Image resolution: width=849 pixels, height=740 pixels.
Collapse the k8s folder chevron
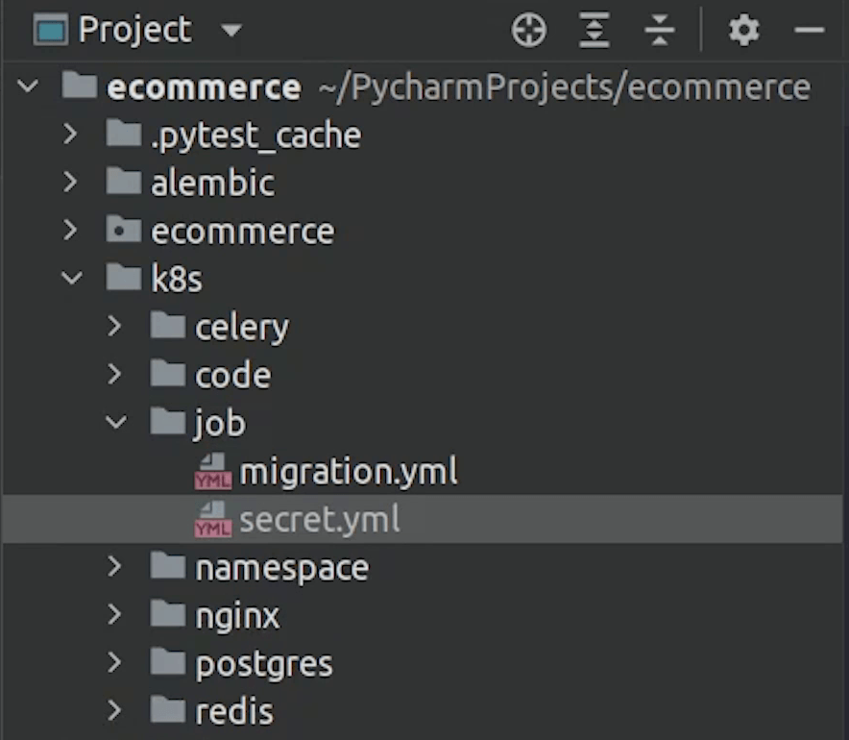tap(71, 280)
